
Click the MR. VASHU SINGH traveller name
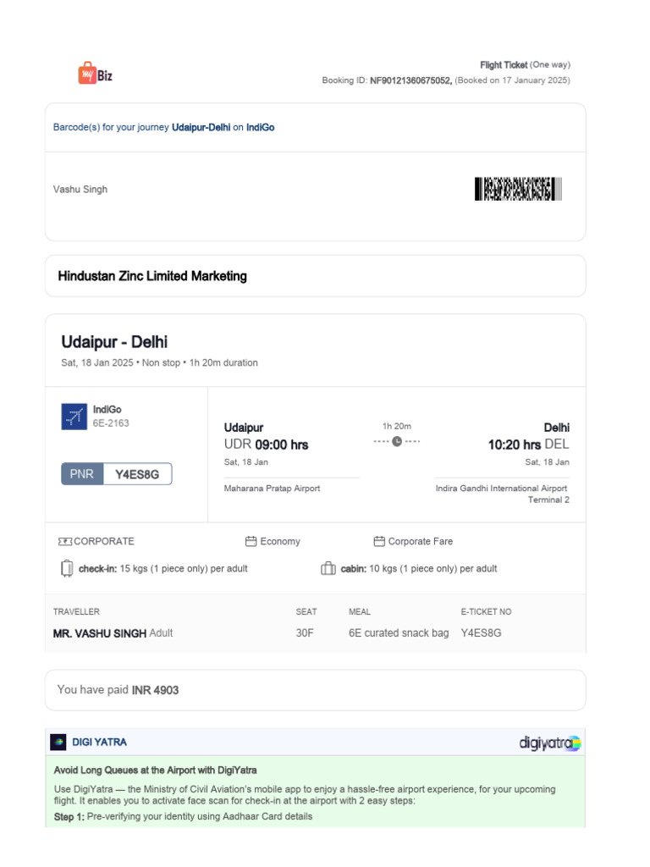100,633
